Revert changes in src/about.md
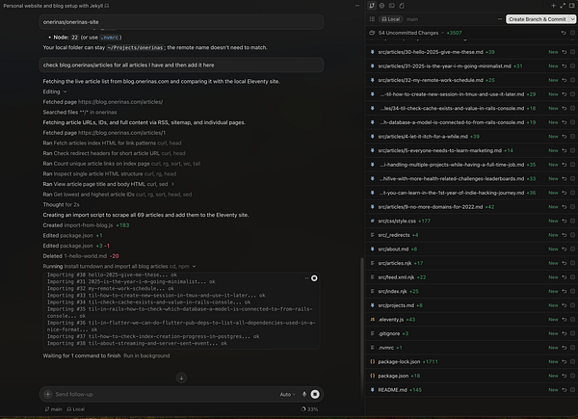 click(565, 249)
